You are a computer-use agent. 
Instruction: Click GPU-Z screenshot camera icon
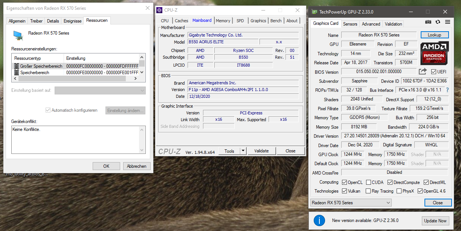(x=428, y=22)
